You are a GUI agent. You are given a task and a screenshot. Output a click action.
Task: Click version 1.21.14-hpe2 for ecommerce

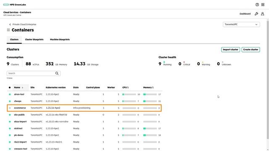53,108
